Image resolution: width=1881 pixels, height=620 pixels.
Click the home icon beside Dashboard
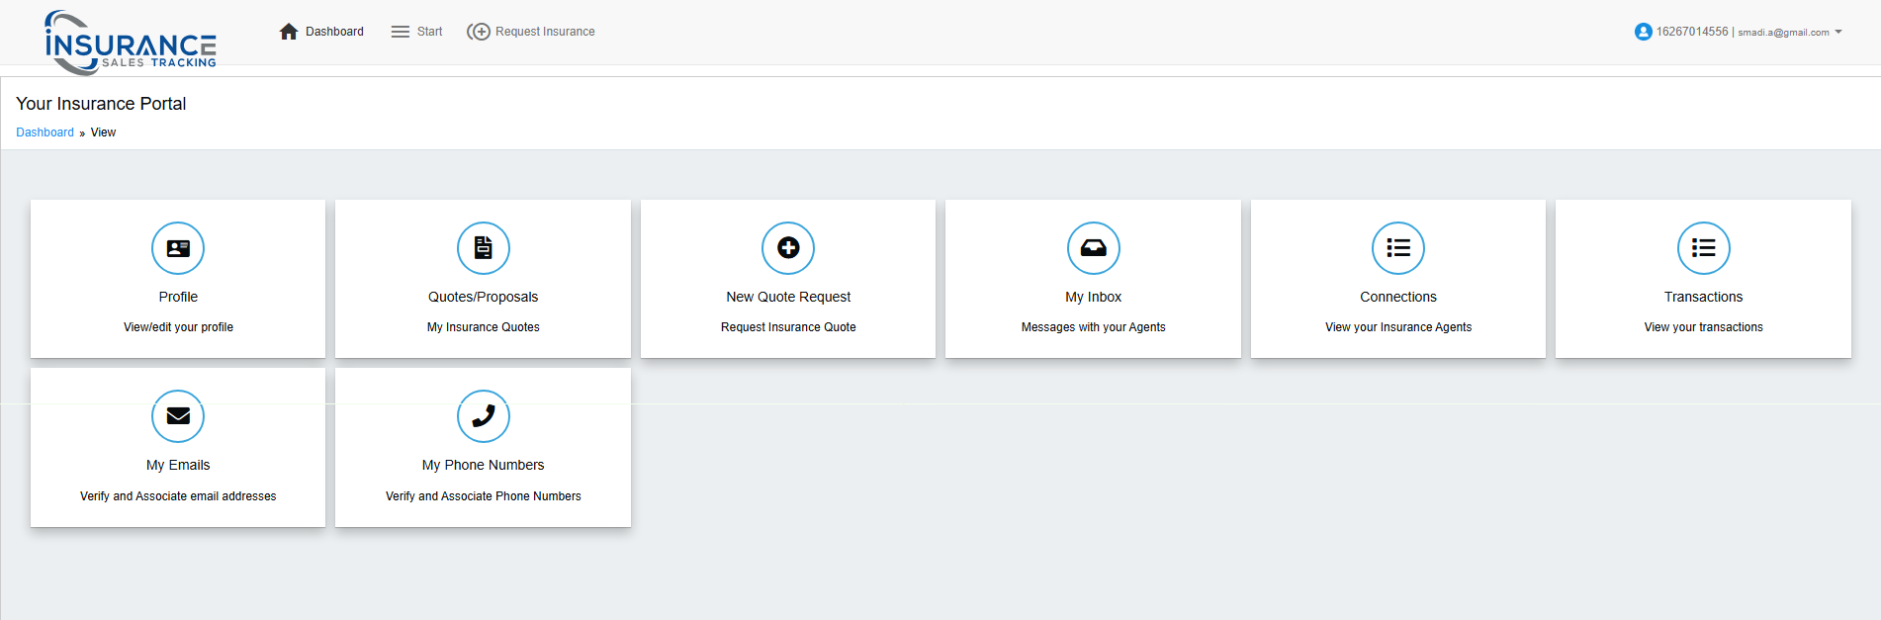click(x=289, y=32)
